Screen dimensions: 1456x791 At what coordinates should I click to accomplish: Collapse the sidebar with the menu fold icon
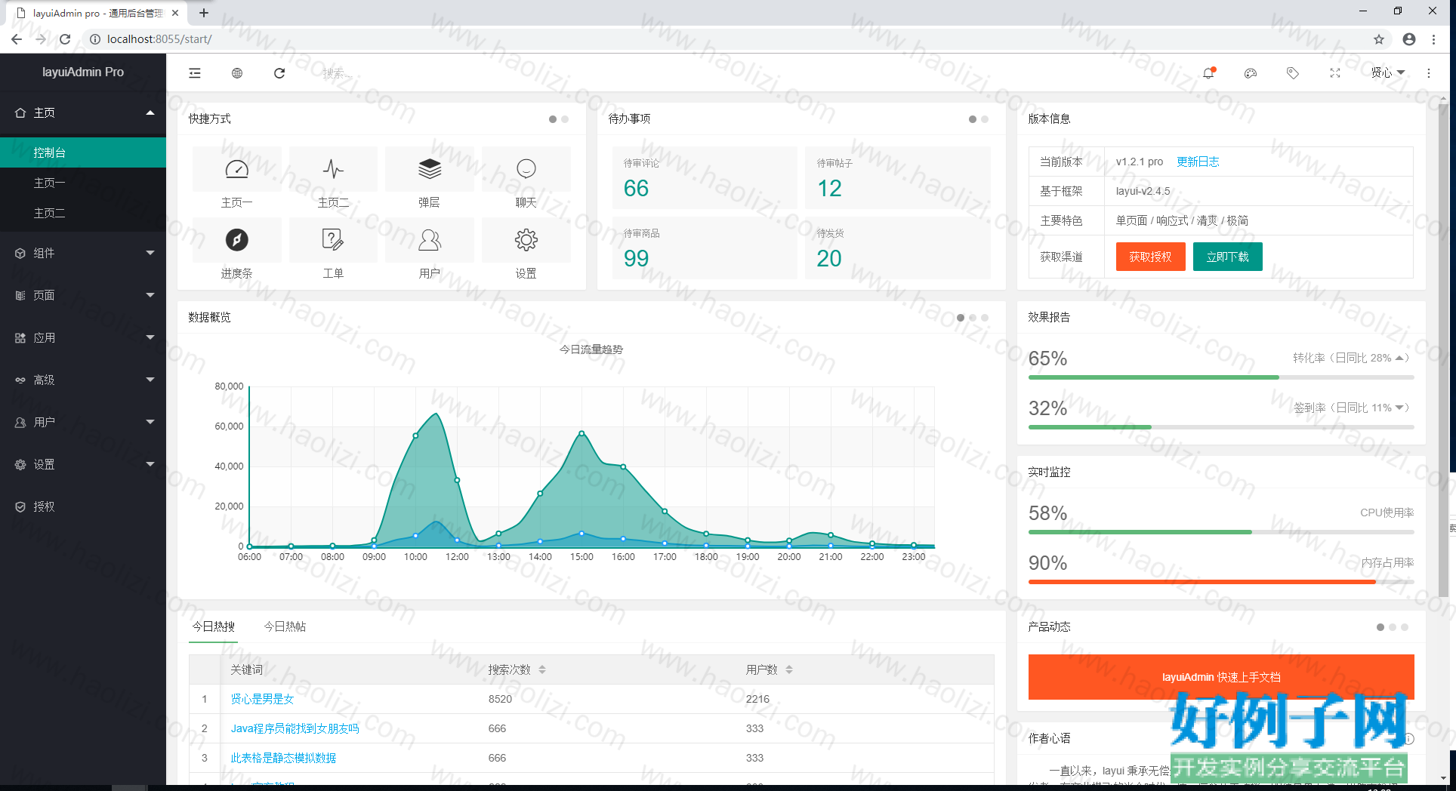(195, 73)
